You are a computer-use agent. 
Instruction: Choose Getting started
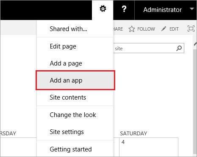tap(75, 149)
